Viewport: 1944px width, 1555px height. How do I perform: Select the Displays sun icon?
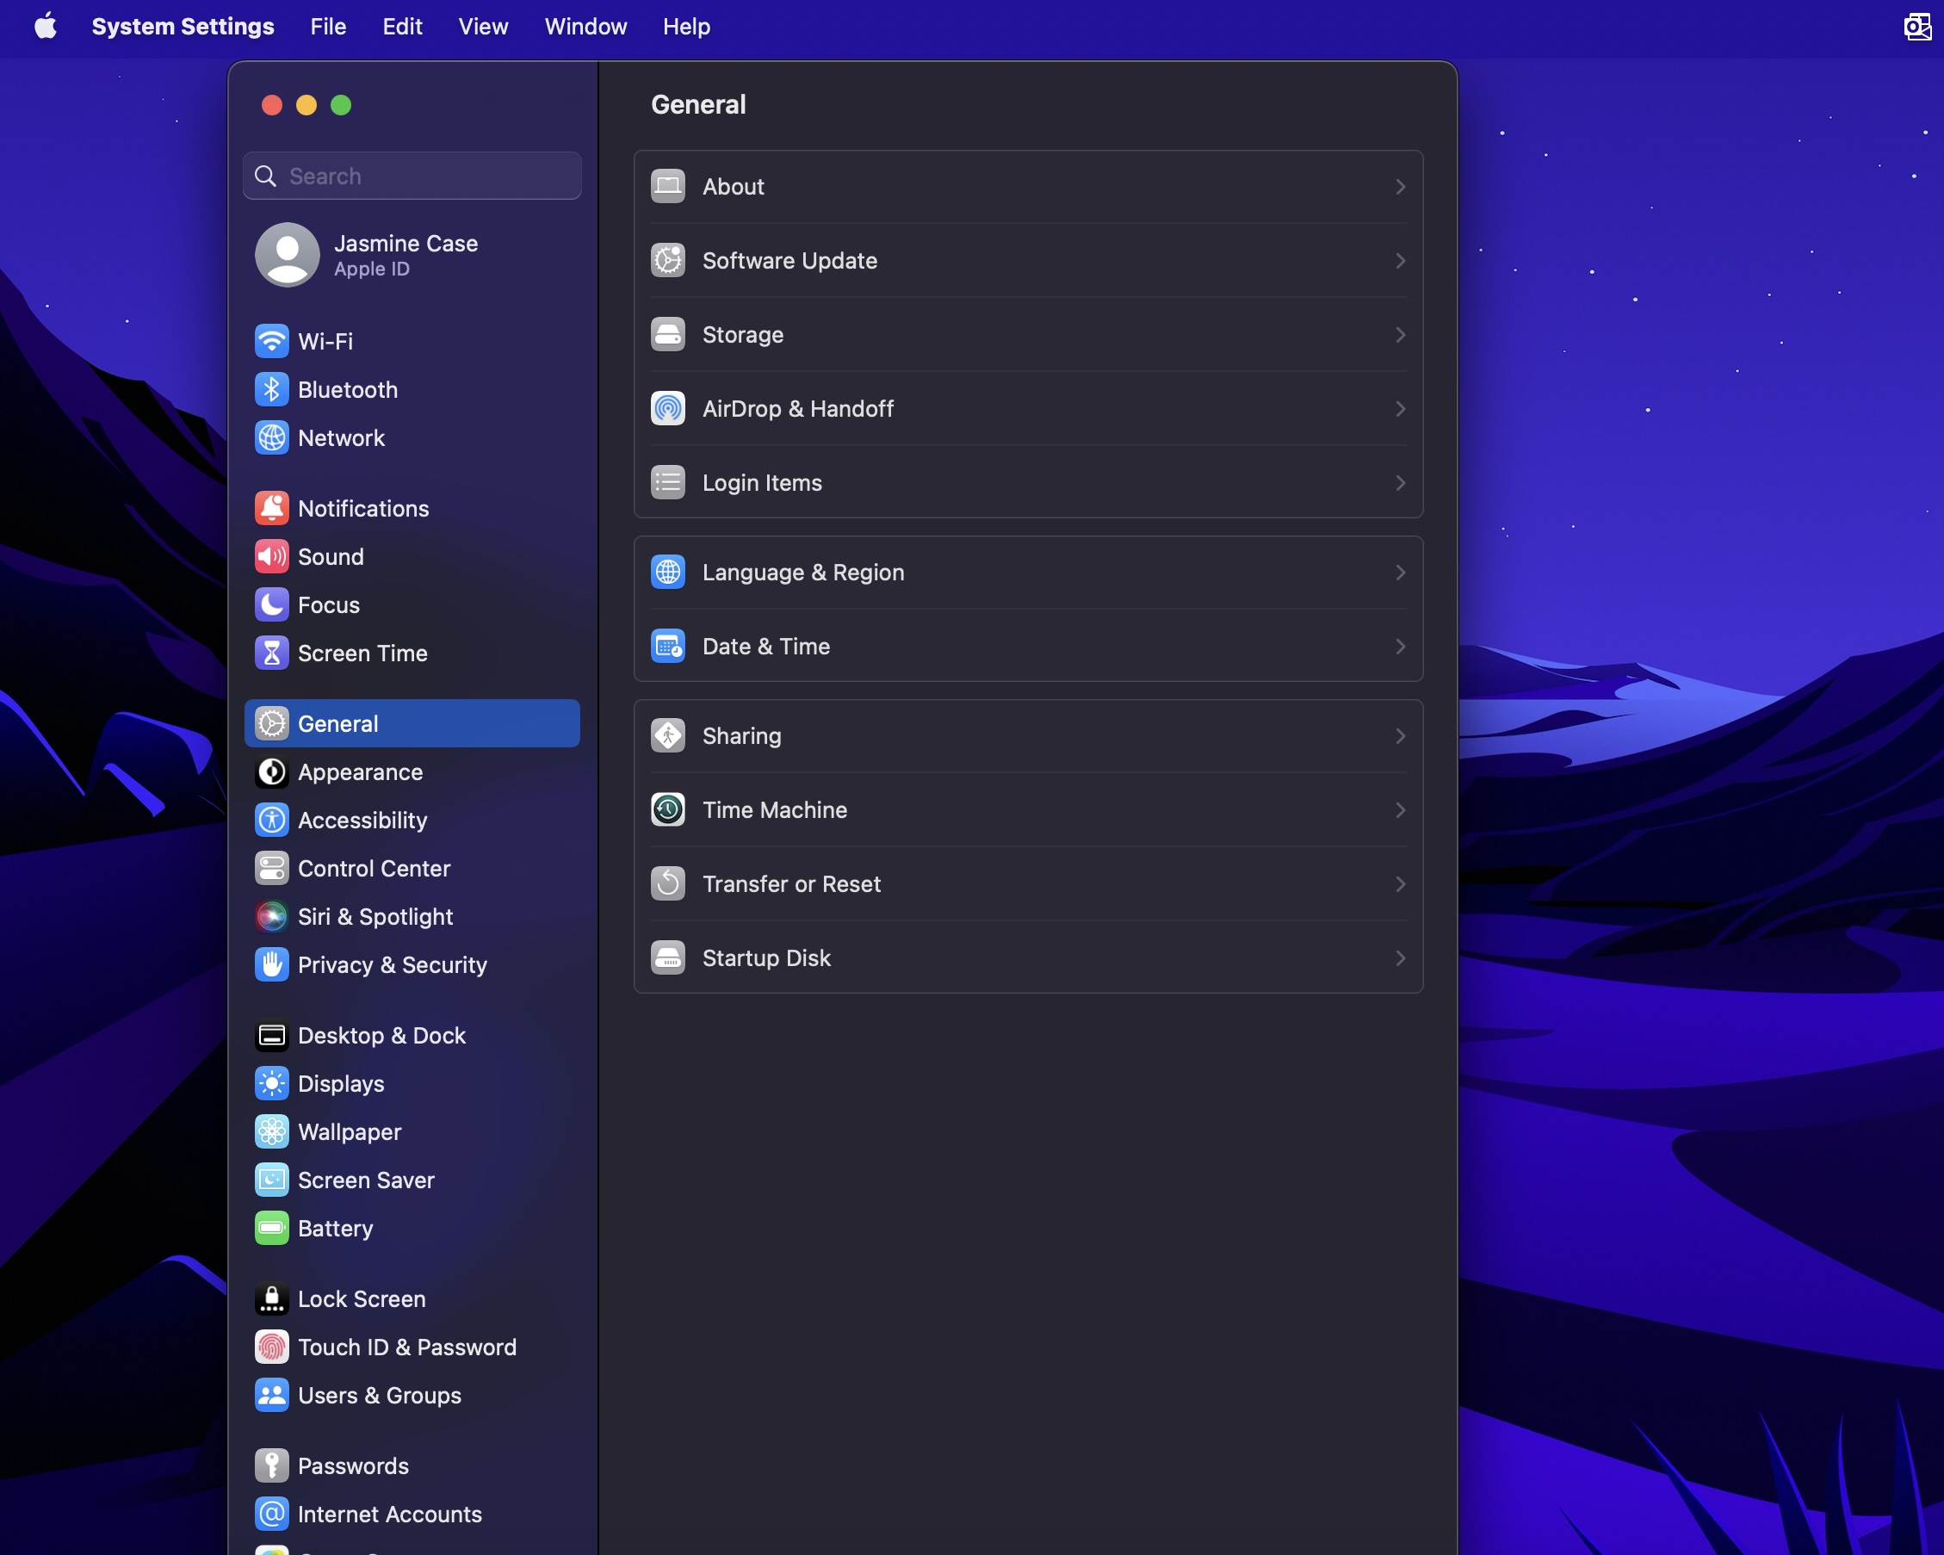pos(271,1083)
